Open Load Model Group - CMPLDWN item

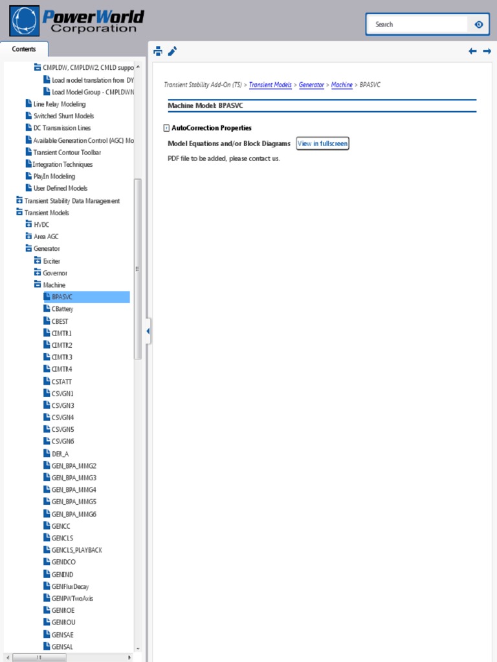93,92
